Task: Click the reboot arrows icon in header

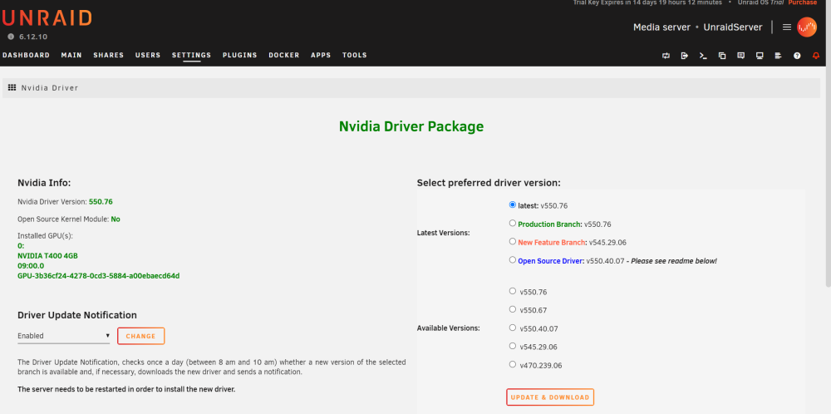Action: click(x=666, y=56)
